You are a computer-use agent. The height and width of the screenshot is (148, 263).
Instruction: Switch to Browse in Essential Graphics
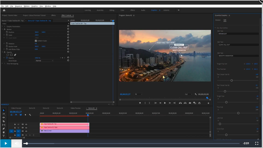(x=218, y=20)
